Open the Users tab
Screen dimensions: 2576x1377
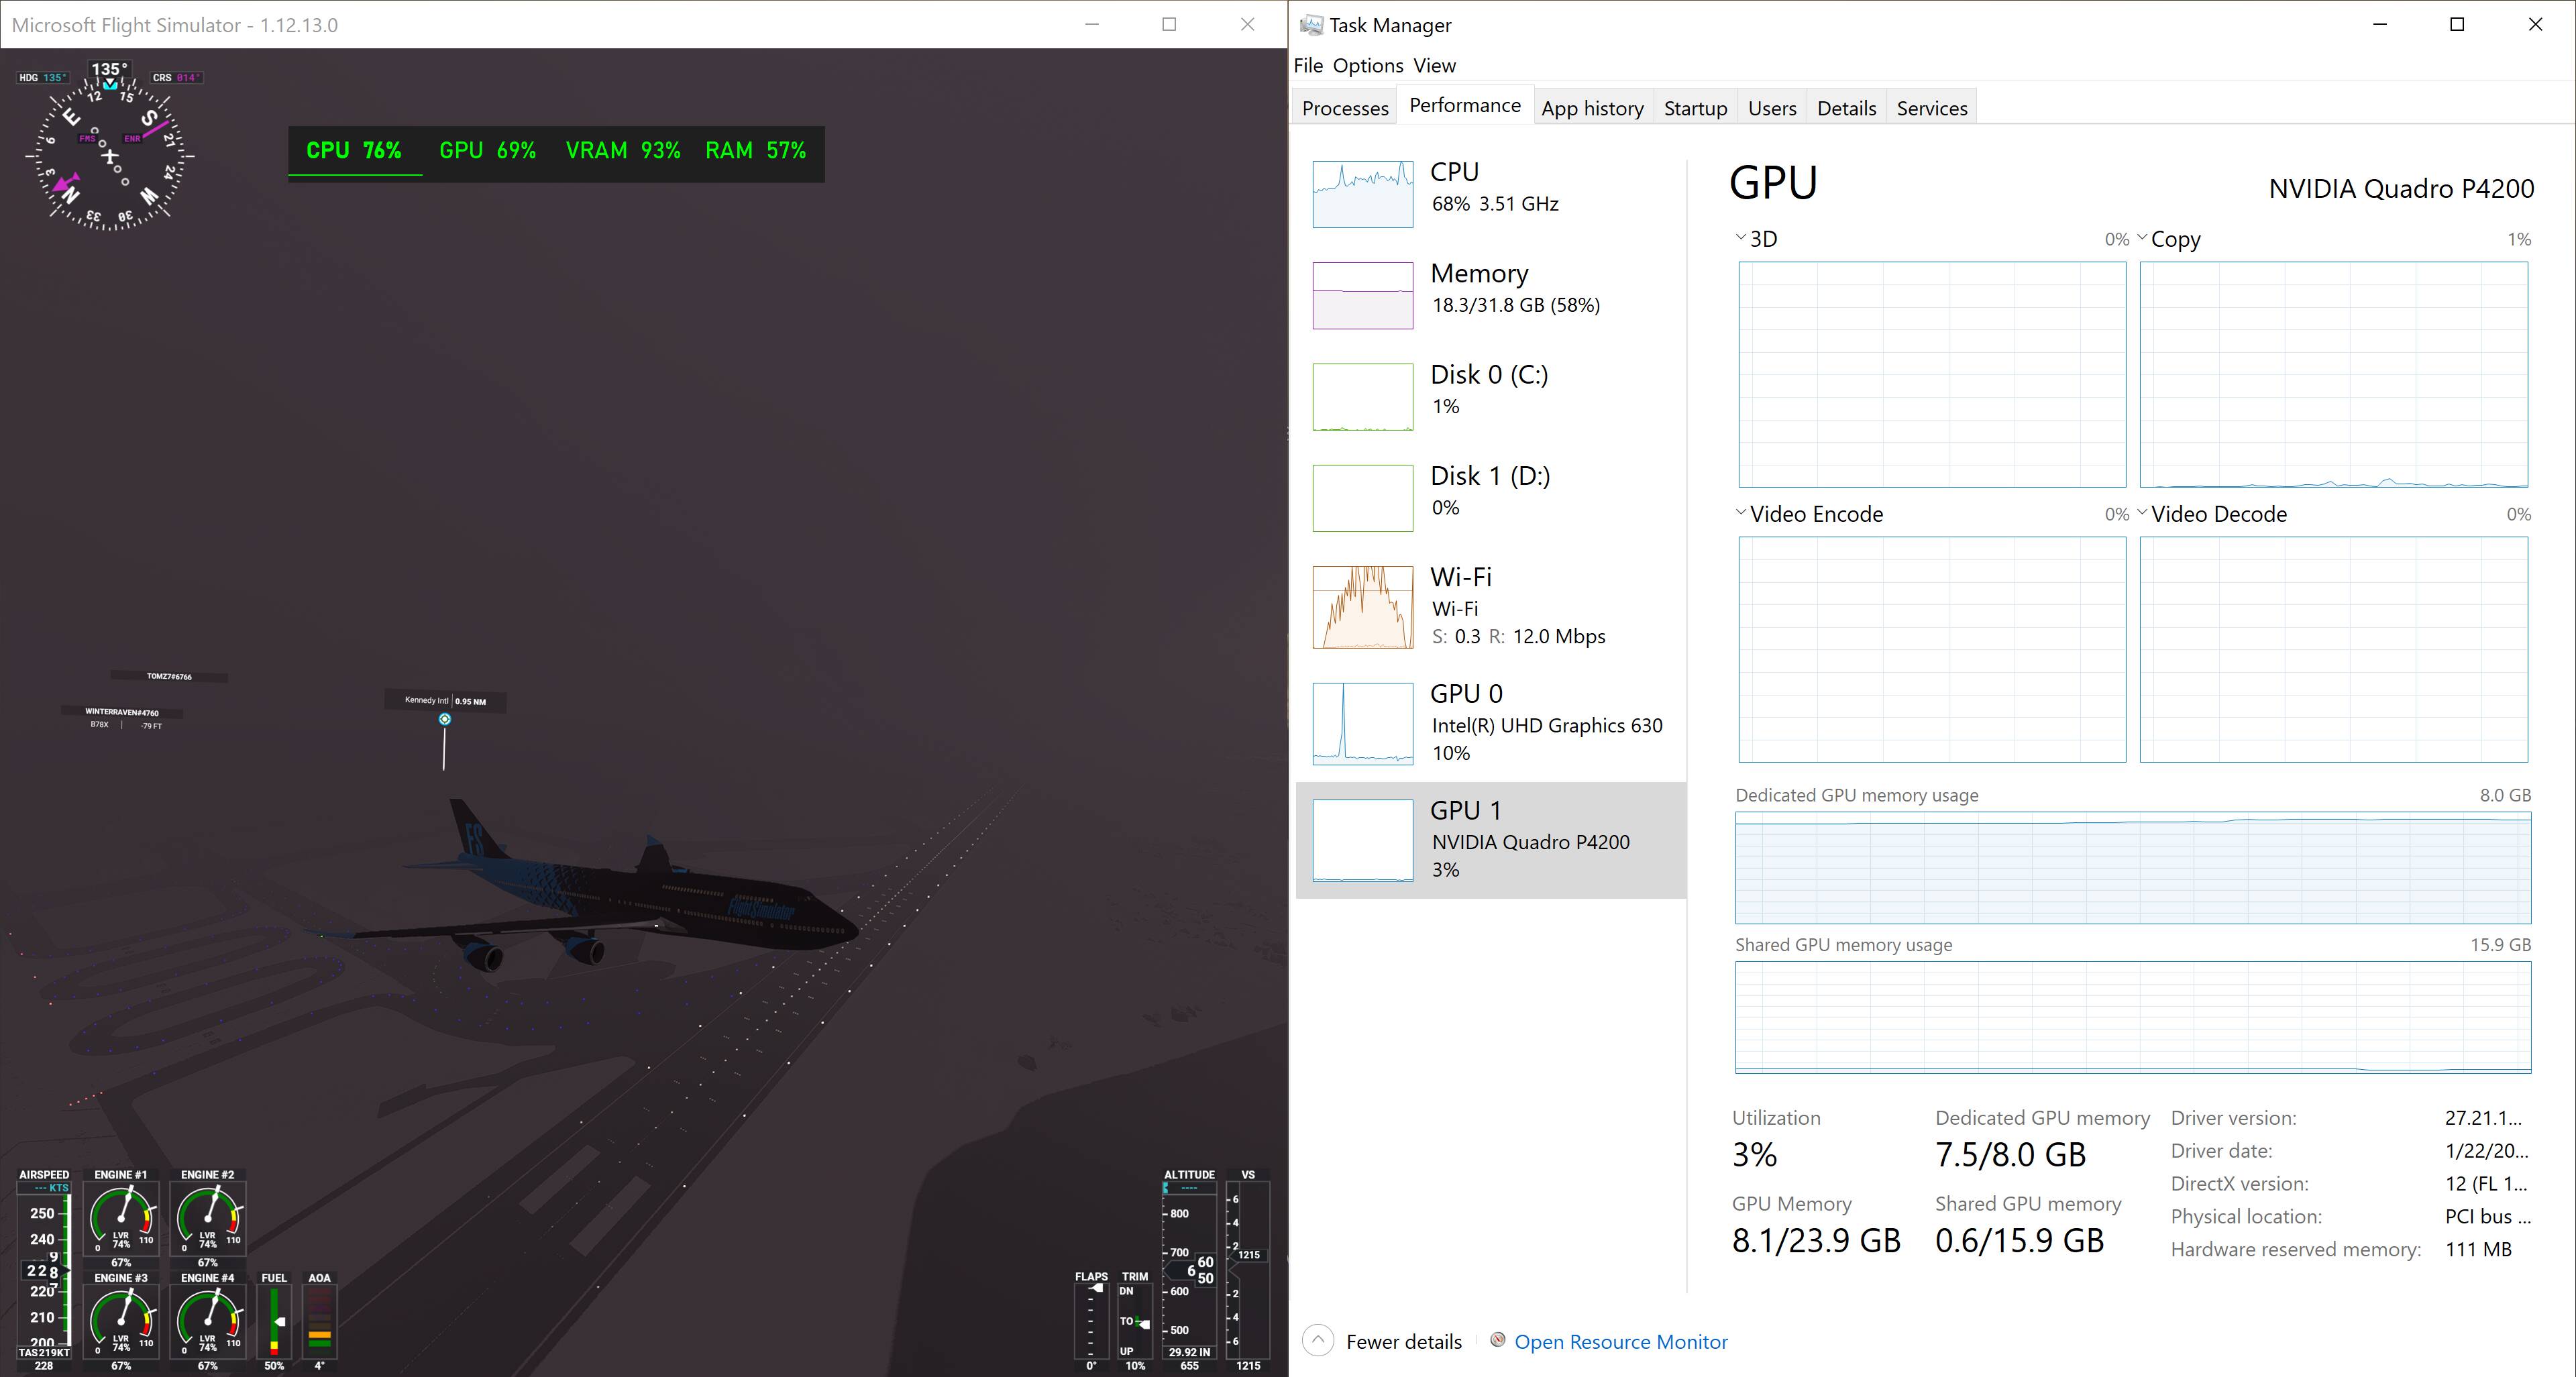click(1772, 108)
